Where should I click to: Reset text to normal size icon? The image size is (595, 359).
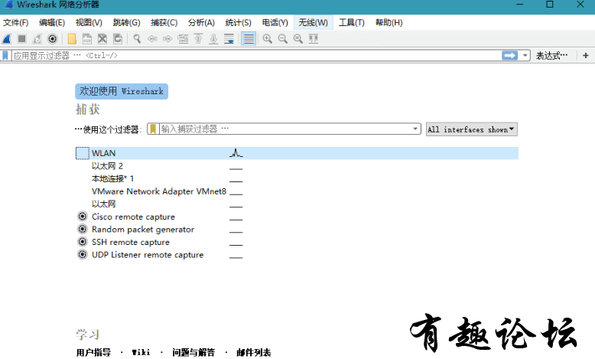coord(297,39)
